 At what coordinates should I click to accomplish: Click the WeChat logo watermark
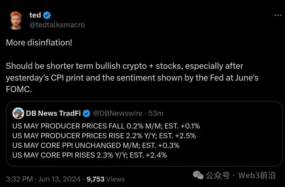198,175
